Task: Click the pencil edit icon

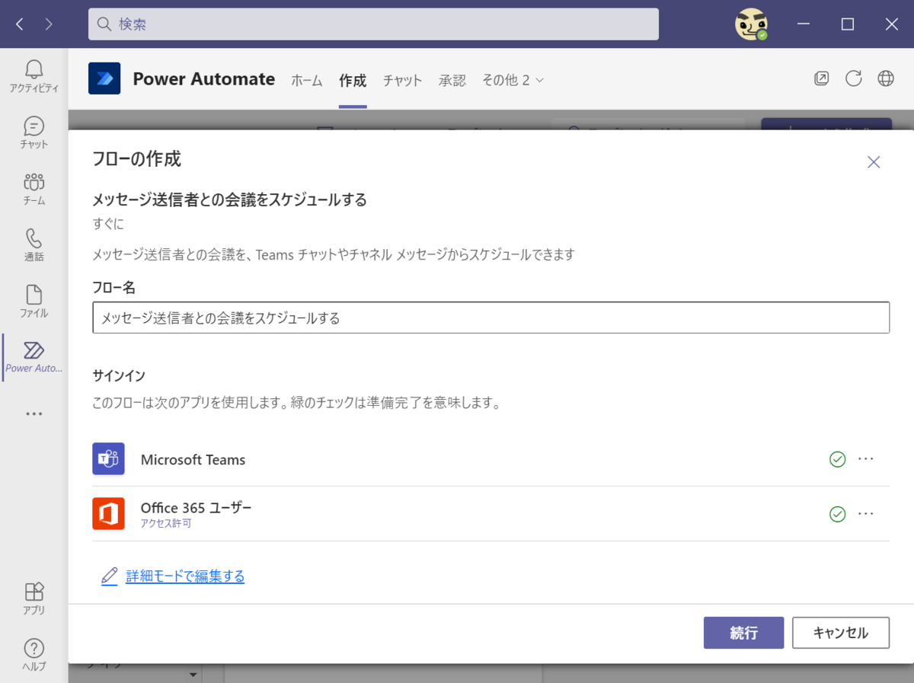Action: 110,576
